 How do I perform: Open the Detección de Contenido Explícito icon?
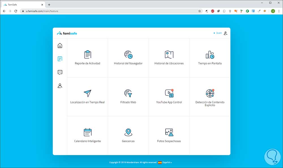point(210,93)
